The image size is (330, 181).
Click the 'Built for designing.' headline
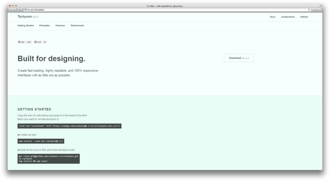pyautogui.click(x=51, y=59)
